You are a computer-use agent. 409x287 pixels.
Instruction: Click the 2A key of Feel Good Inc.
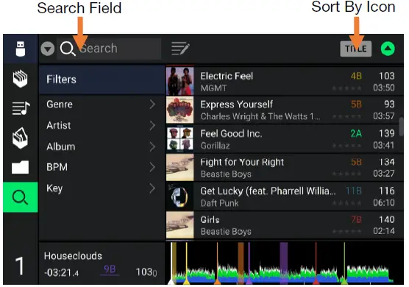click(x=356, y=134)
